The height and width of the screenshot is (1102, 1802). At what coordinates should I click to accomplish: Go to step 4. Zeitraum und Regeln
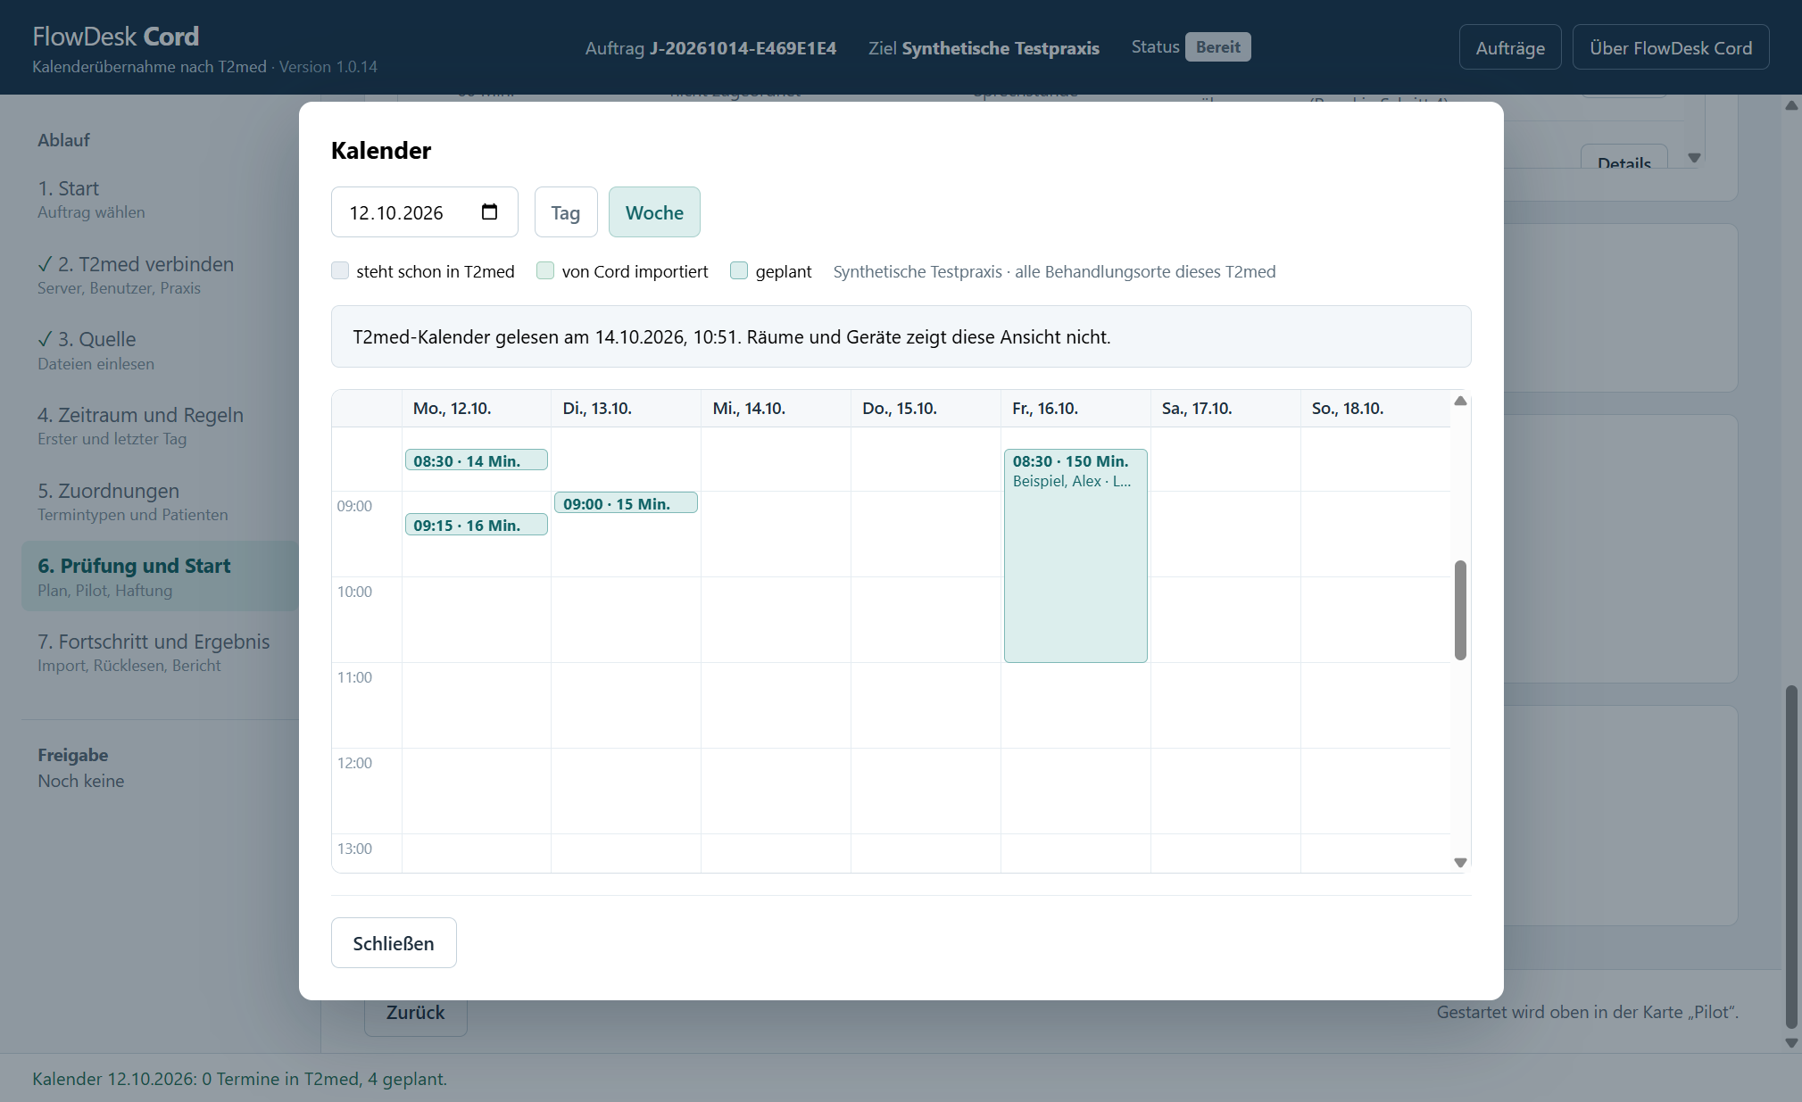coord(160,426)
